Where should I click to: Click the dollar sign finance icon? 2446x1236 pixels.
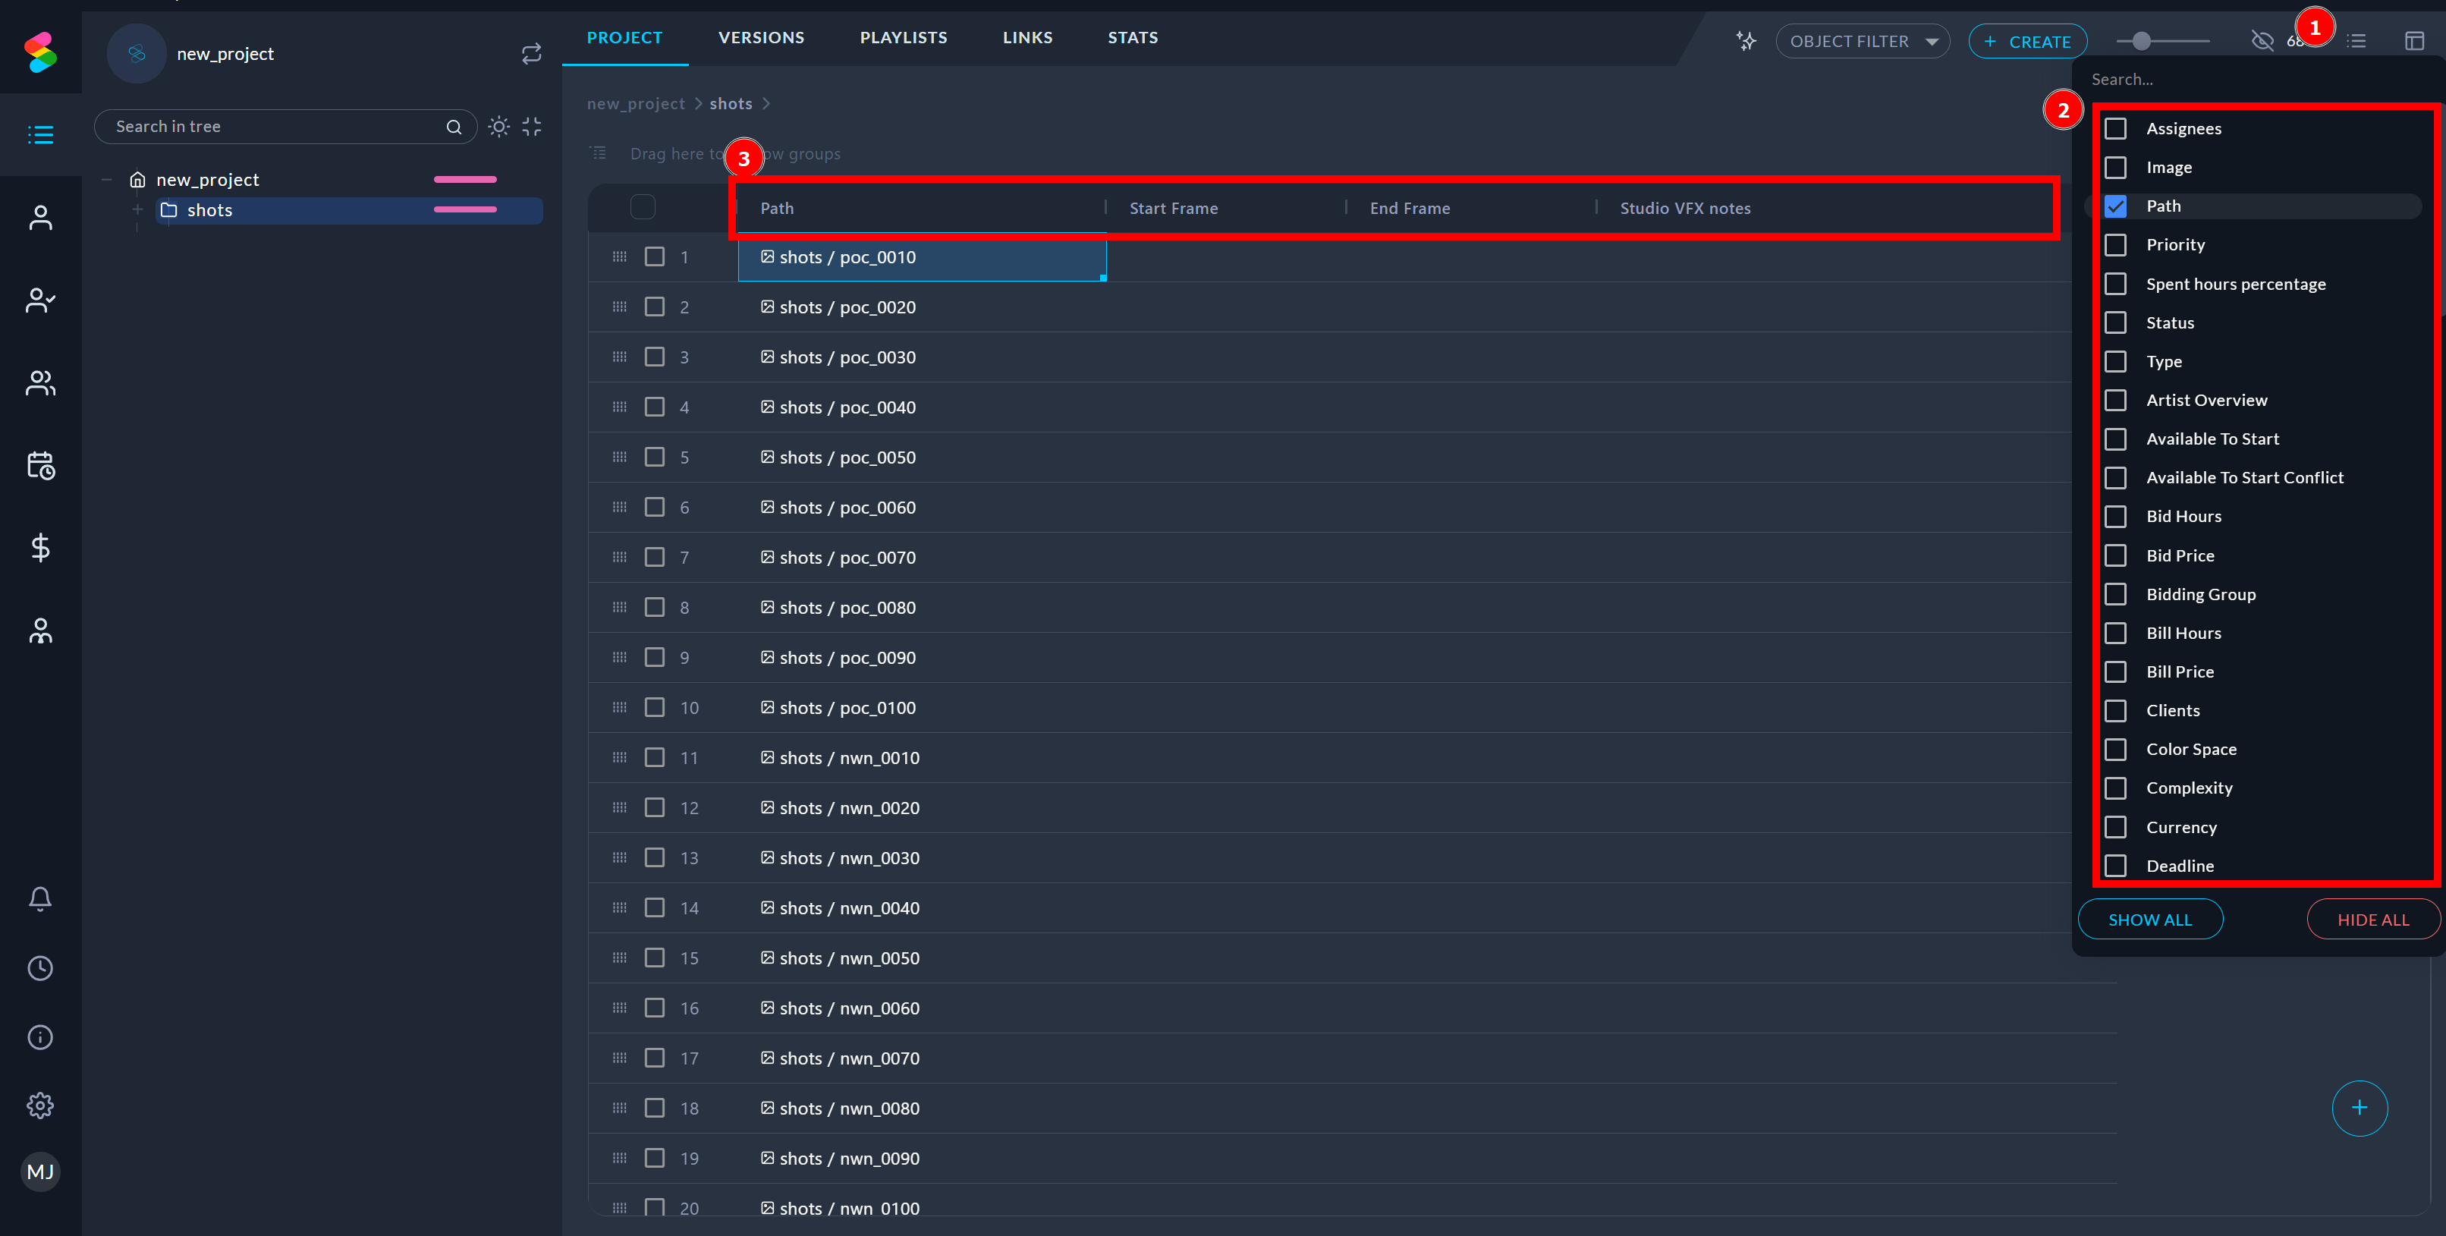click(x=40, y=548)
